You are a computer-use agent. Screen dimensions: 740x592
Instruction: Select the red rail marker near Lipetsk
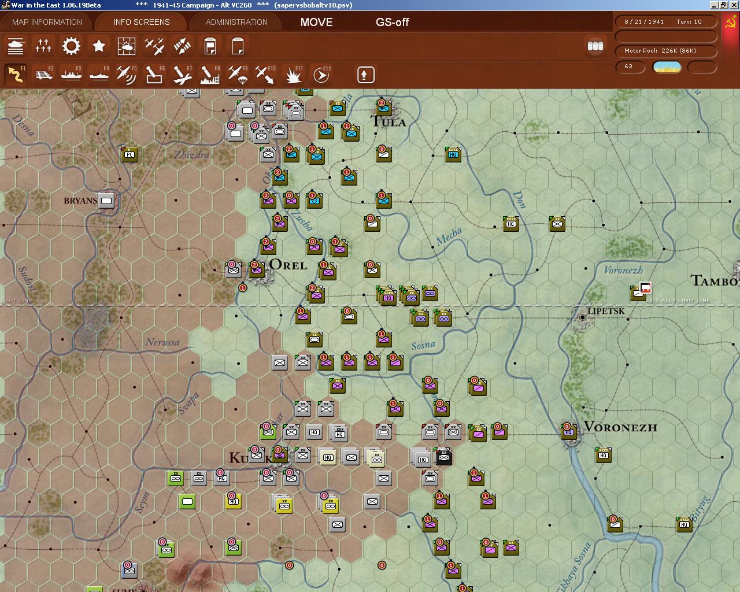pos(645,288)
